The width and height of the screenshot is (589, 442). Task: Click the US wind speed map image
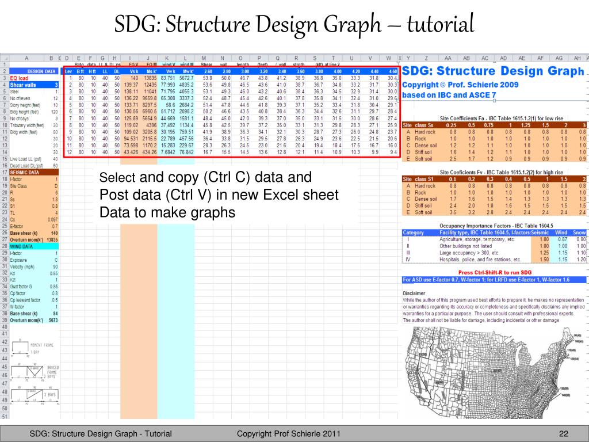[494, 372]
